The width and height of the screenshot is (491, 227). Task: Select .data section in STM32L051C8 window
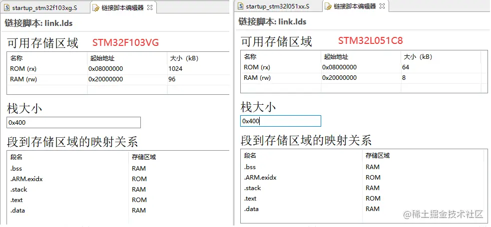251,209
